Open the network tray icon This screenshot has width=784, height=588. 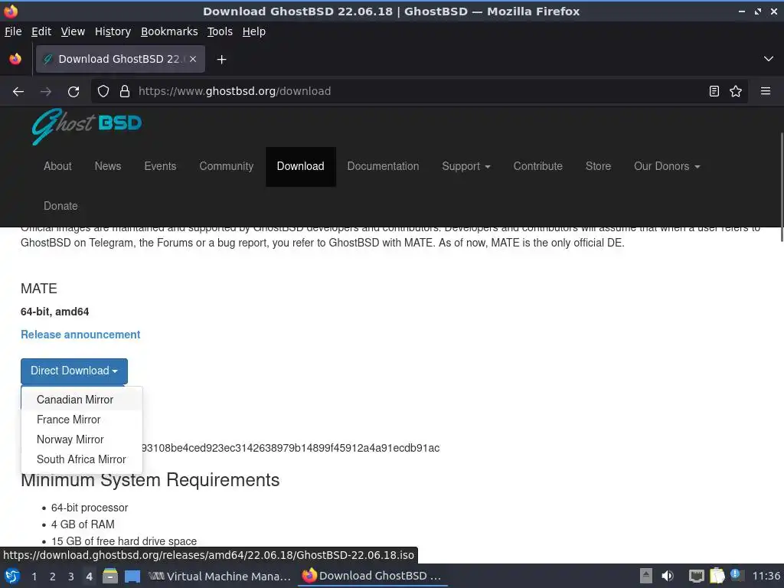click(696, 576)
